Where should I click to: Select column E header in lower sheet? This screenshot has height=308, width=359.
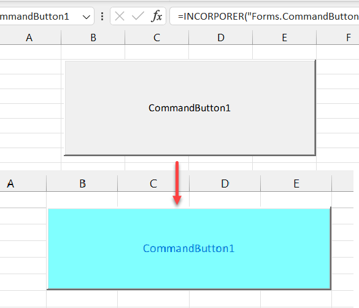tap(296, 183)
